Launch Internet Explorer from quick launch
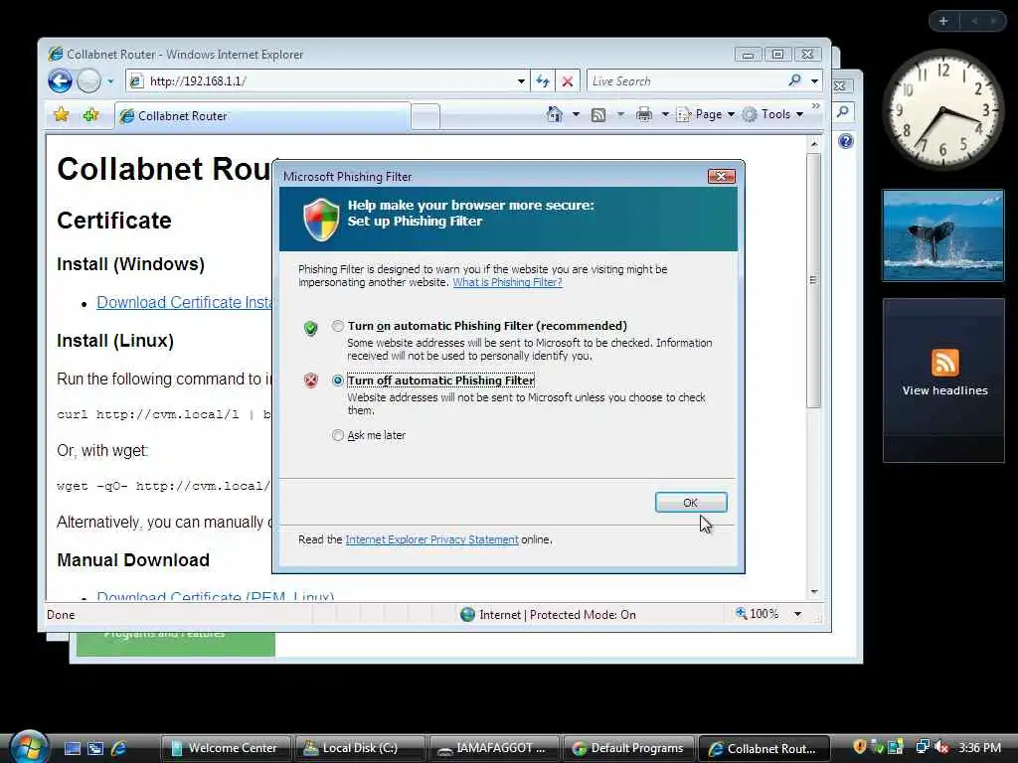This screenshot has width=1018, height=763. (118, 748)
